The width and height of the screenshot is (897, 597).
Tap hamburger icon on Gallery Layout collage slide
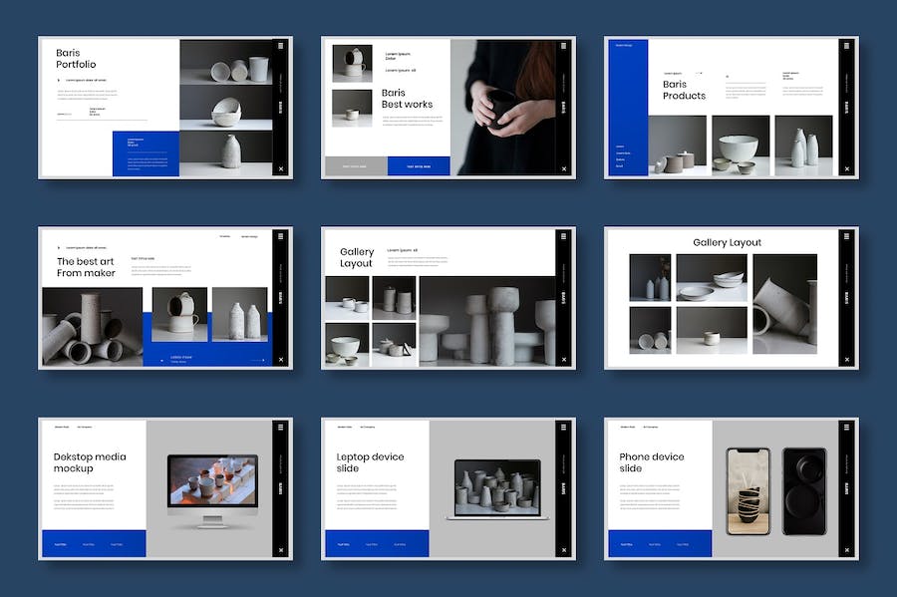[564, 236]
